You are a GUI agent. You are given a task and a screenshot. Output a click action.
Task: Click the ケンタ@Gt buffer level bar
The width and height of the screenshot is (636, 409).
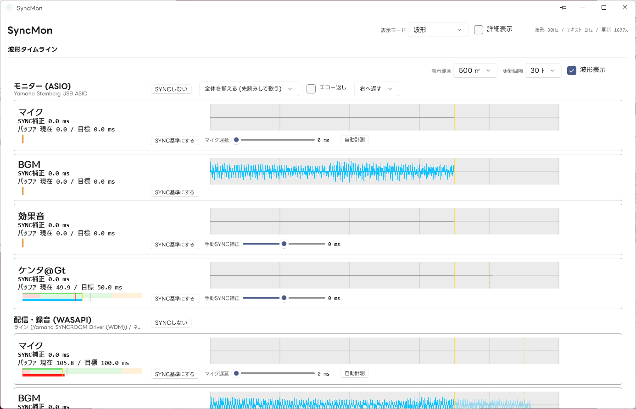[82, 297]
